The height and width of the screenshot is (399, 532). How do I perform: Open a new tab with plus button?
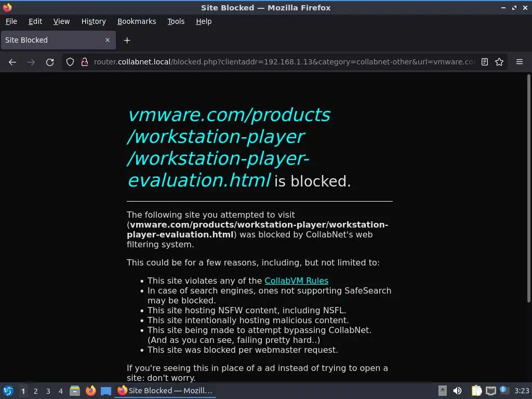click(127, 41)
